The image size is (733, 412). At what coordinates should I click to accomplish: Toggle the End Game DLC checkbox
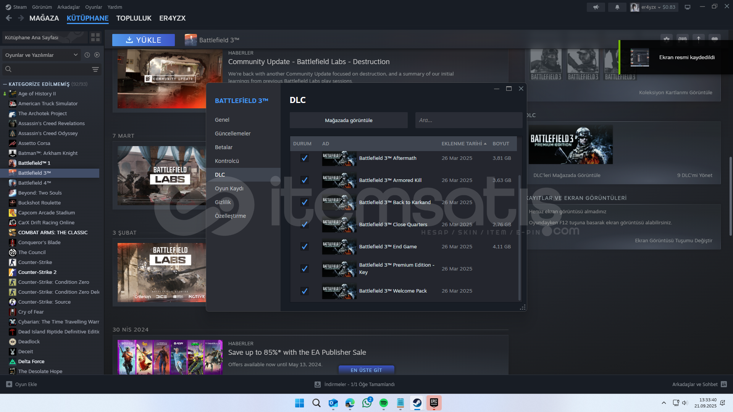pos(304,246)
